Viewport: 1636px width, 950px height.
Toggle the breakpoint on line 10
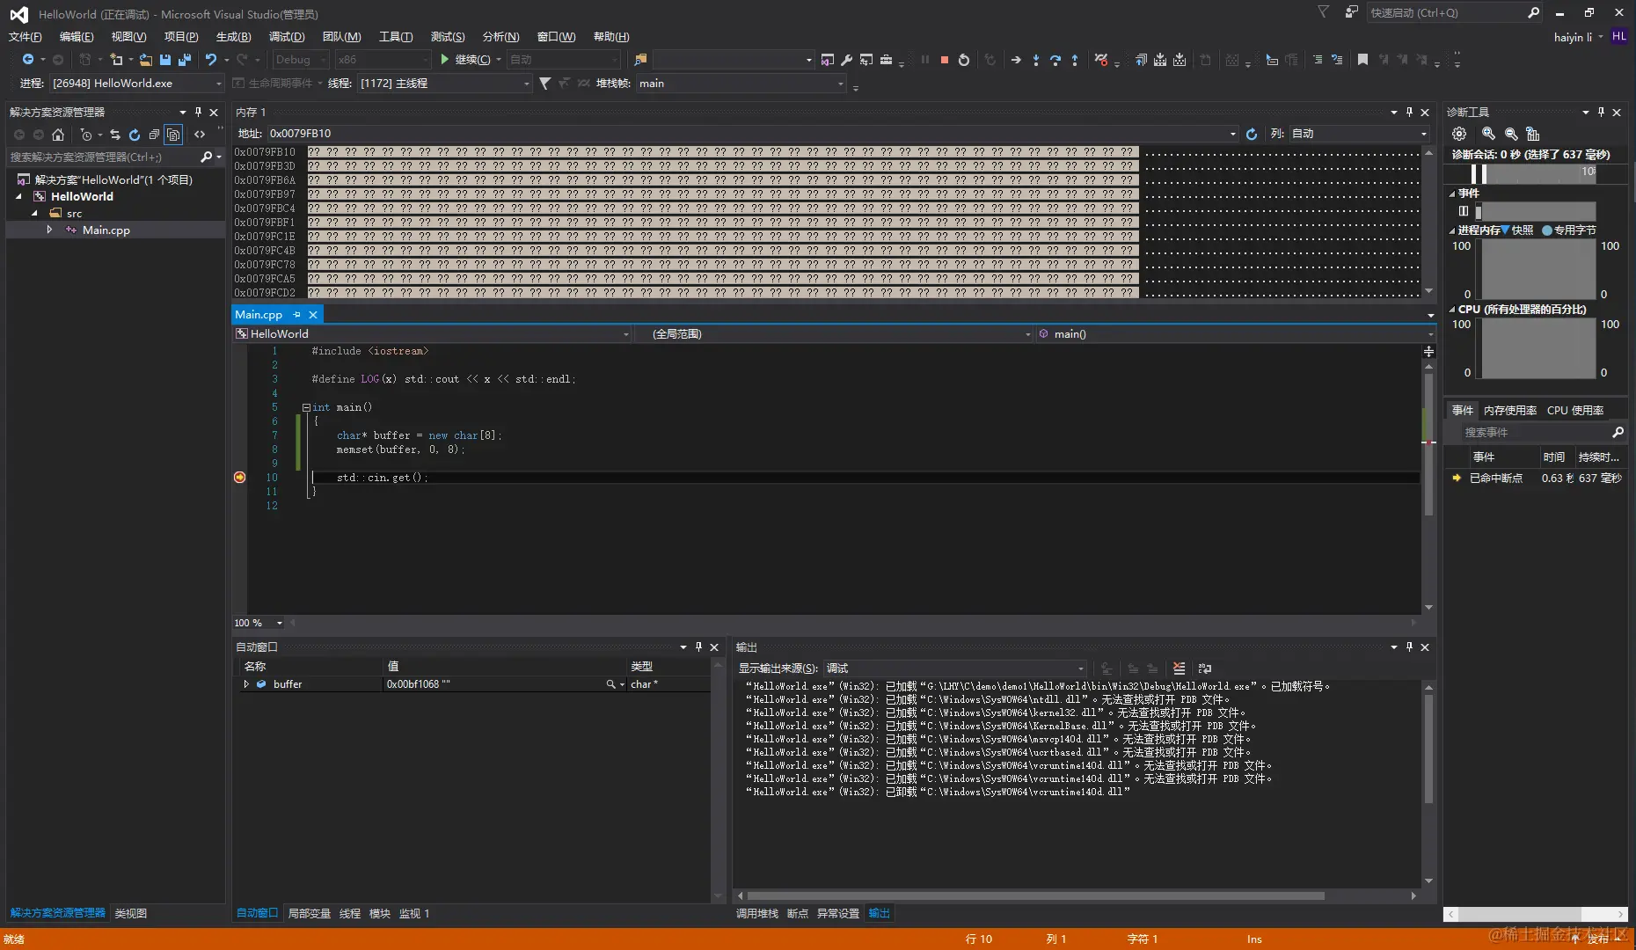click(x=239, y=478)
